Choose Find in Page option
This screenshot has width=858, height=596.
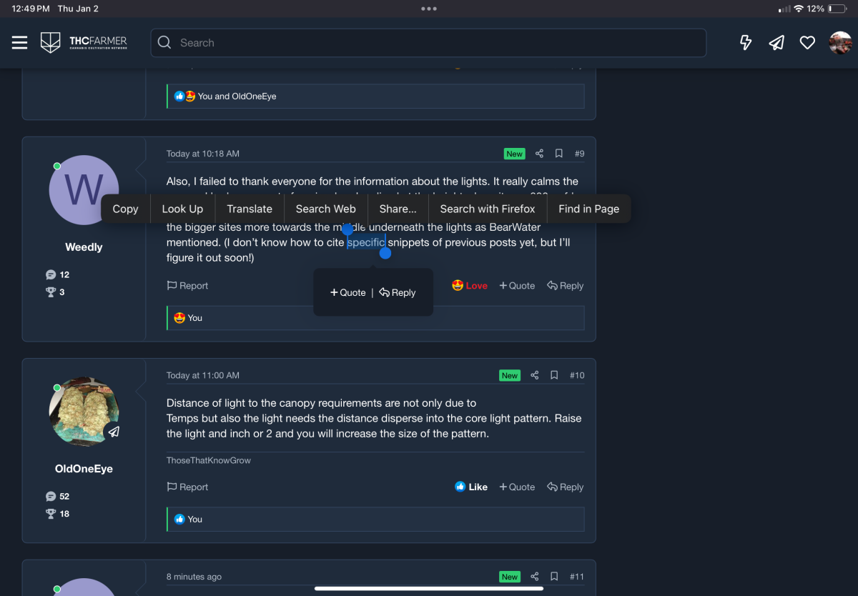pos(588,209)
